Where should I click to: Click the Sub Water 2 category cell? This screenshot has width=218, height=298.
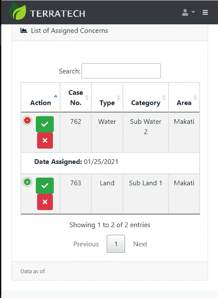(145, 132)
